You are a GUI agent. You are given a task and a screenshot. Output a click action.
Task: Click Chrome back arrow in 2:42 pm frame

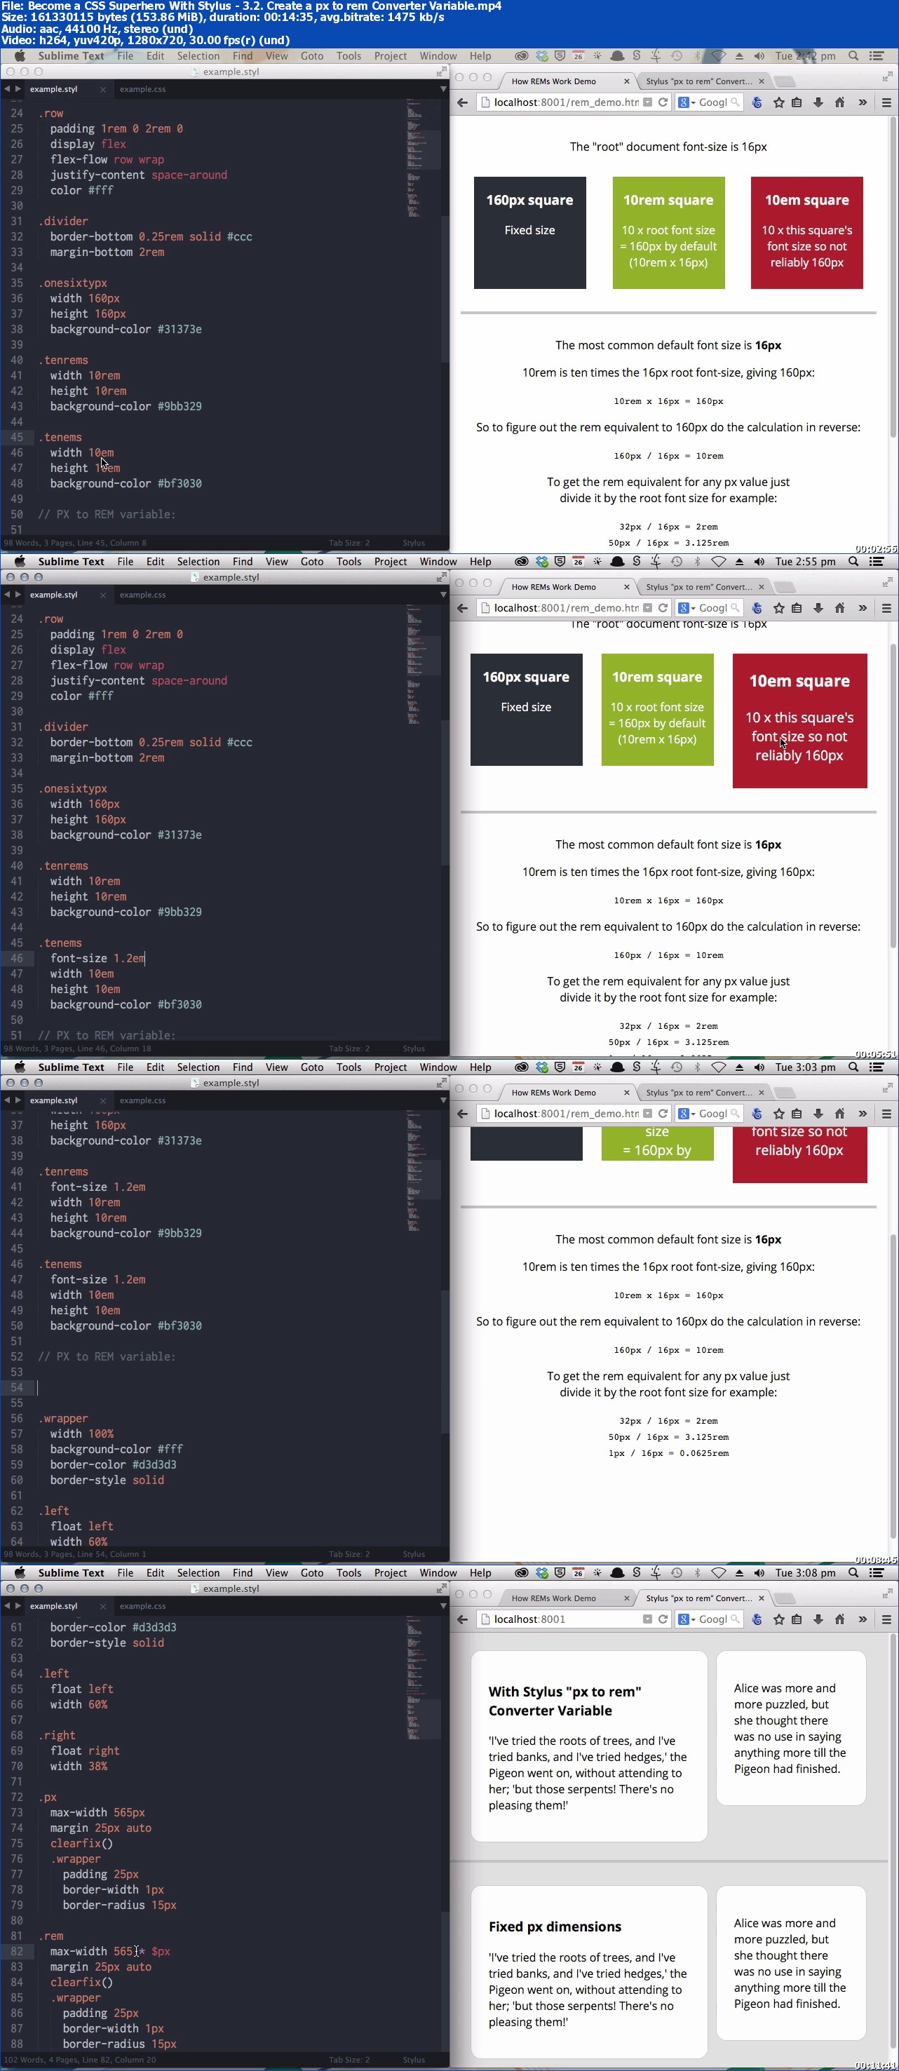[462, 102]
